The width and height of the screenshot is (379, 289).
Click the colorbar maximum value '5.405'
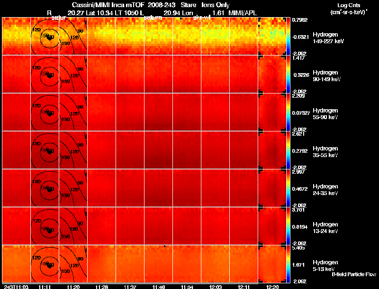click(298, 248)
